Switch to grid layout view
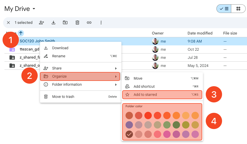Screen dimensions: 247x144 coord(238,9)
